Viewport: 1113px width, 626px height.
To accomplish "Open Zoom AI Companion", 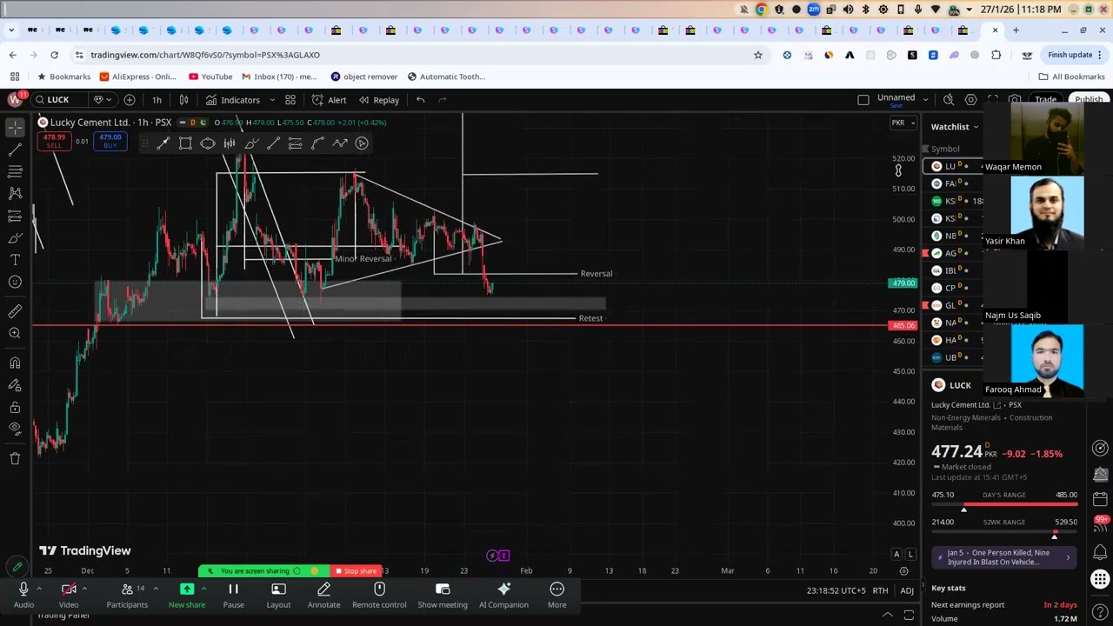I will pos(503,596).
